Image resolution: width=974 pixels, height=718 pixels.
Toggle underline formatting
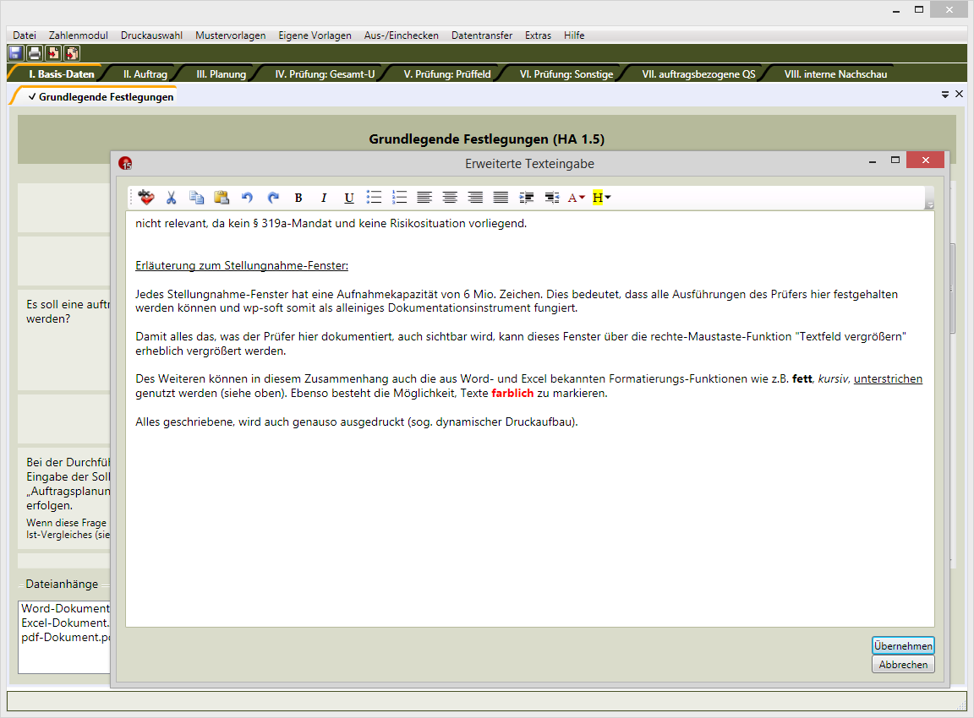pyautogui.click(x=349, y=198)
